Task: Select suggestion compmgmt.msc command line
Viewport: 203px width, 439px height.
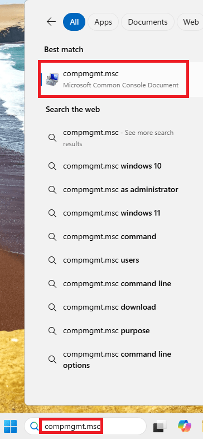Action: [x=117, y=283]
